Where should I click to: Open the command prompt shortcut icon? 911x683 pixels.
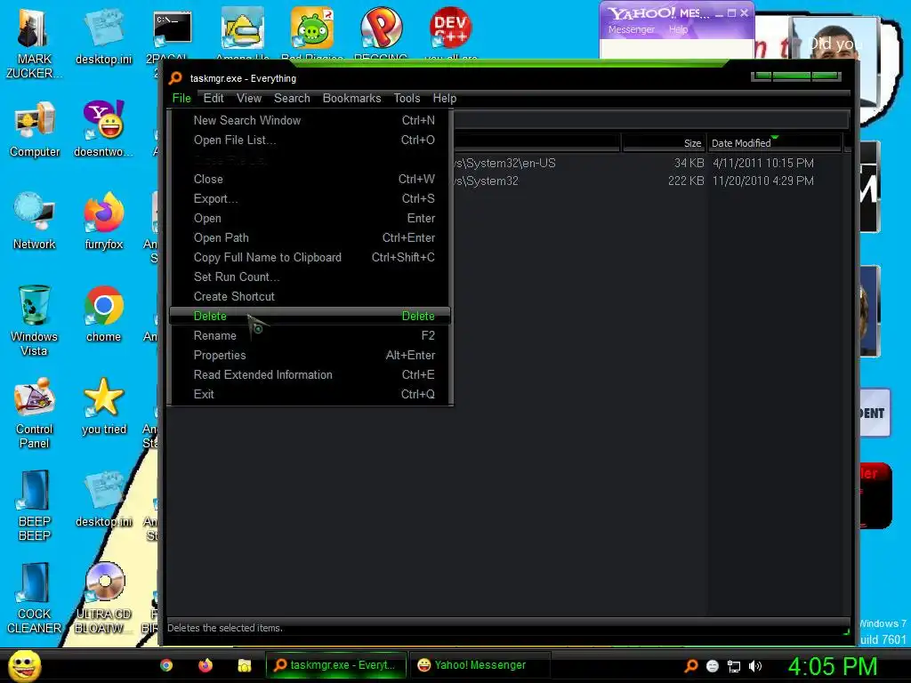click(x=172, y=29)
